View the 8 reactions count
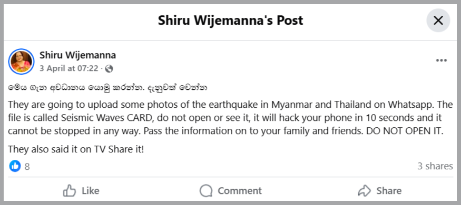The image size is (461, 205). 27,167
